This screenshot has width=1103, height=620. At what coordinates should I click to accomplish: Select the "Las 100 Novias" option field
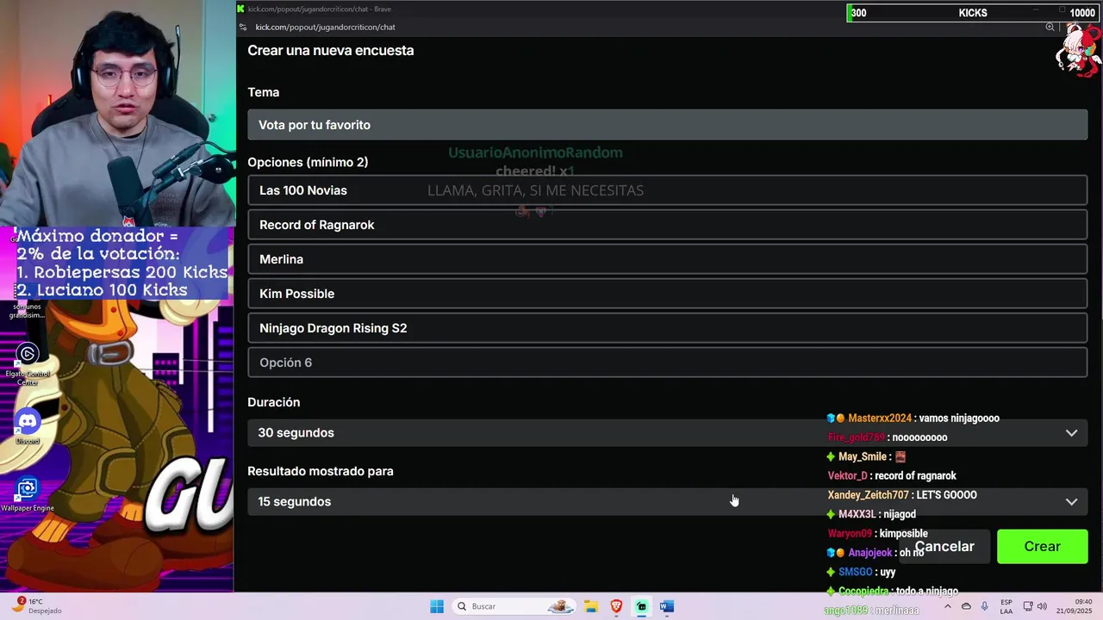tap(667, 190)
